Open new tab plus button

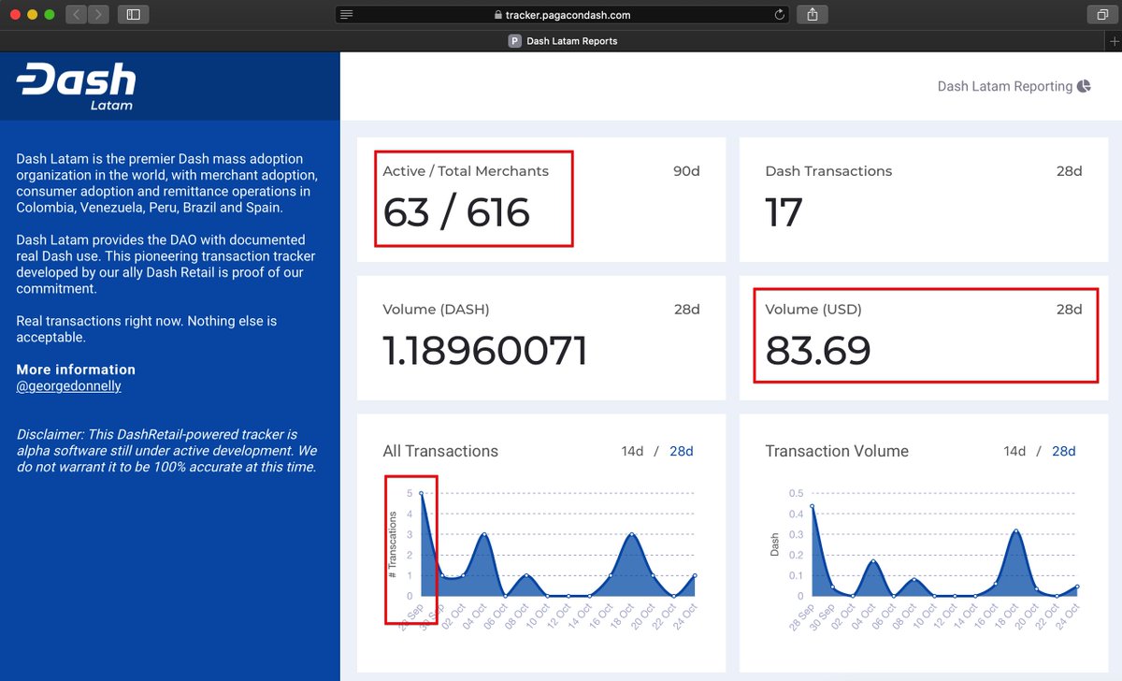coord(1114,41)
